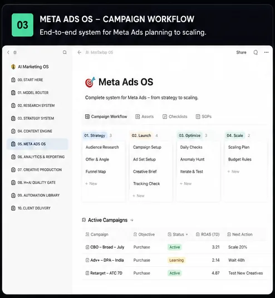Click the 04. Scale column label
This screenshot has height=298, width=275.
click(235, 135)
